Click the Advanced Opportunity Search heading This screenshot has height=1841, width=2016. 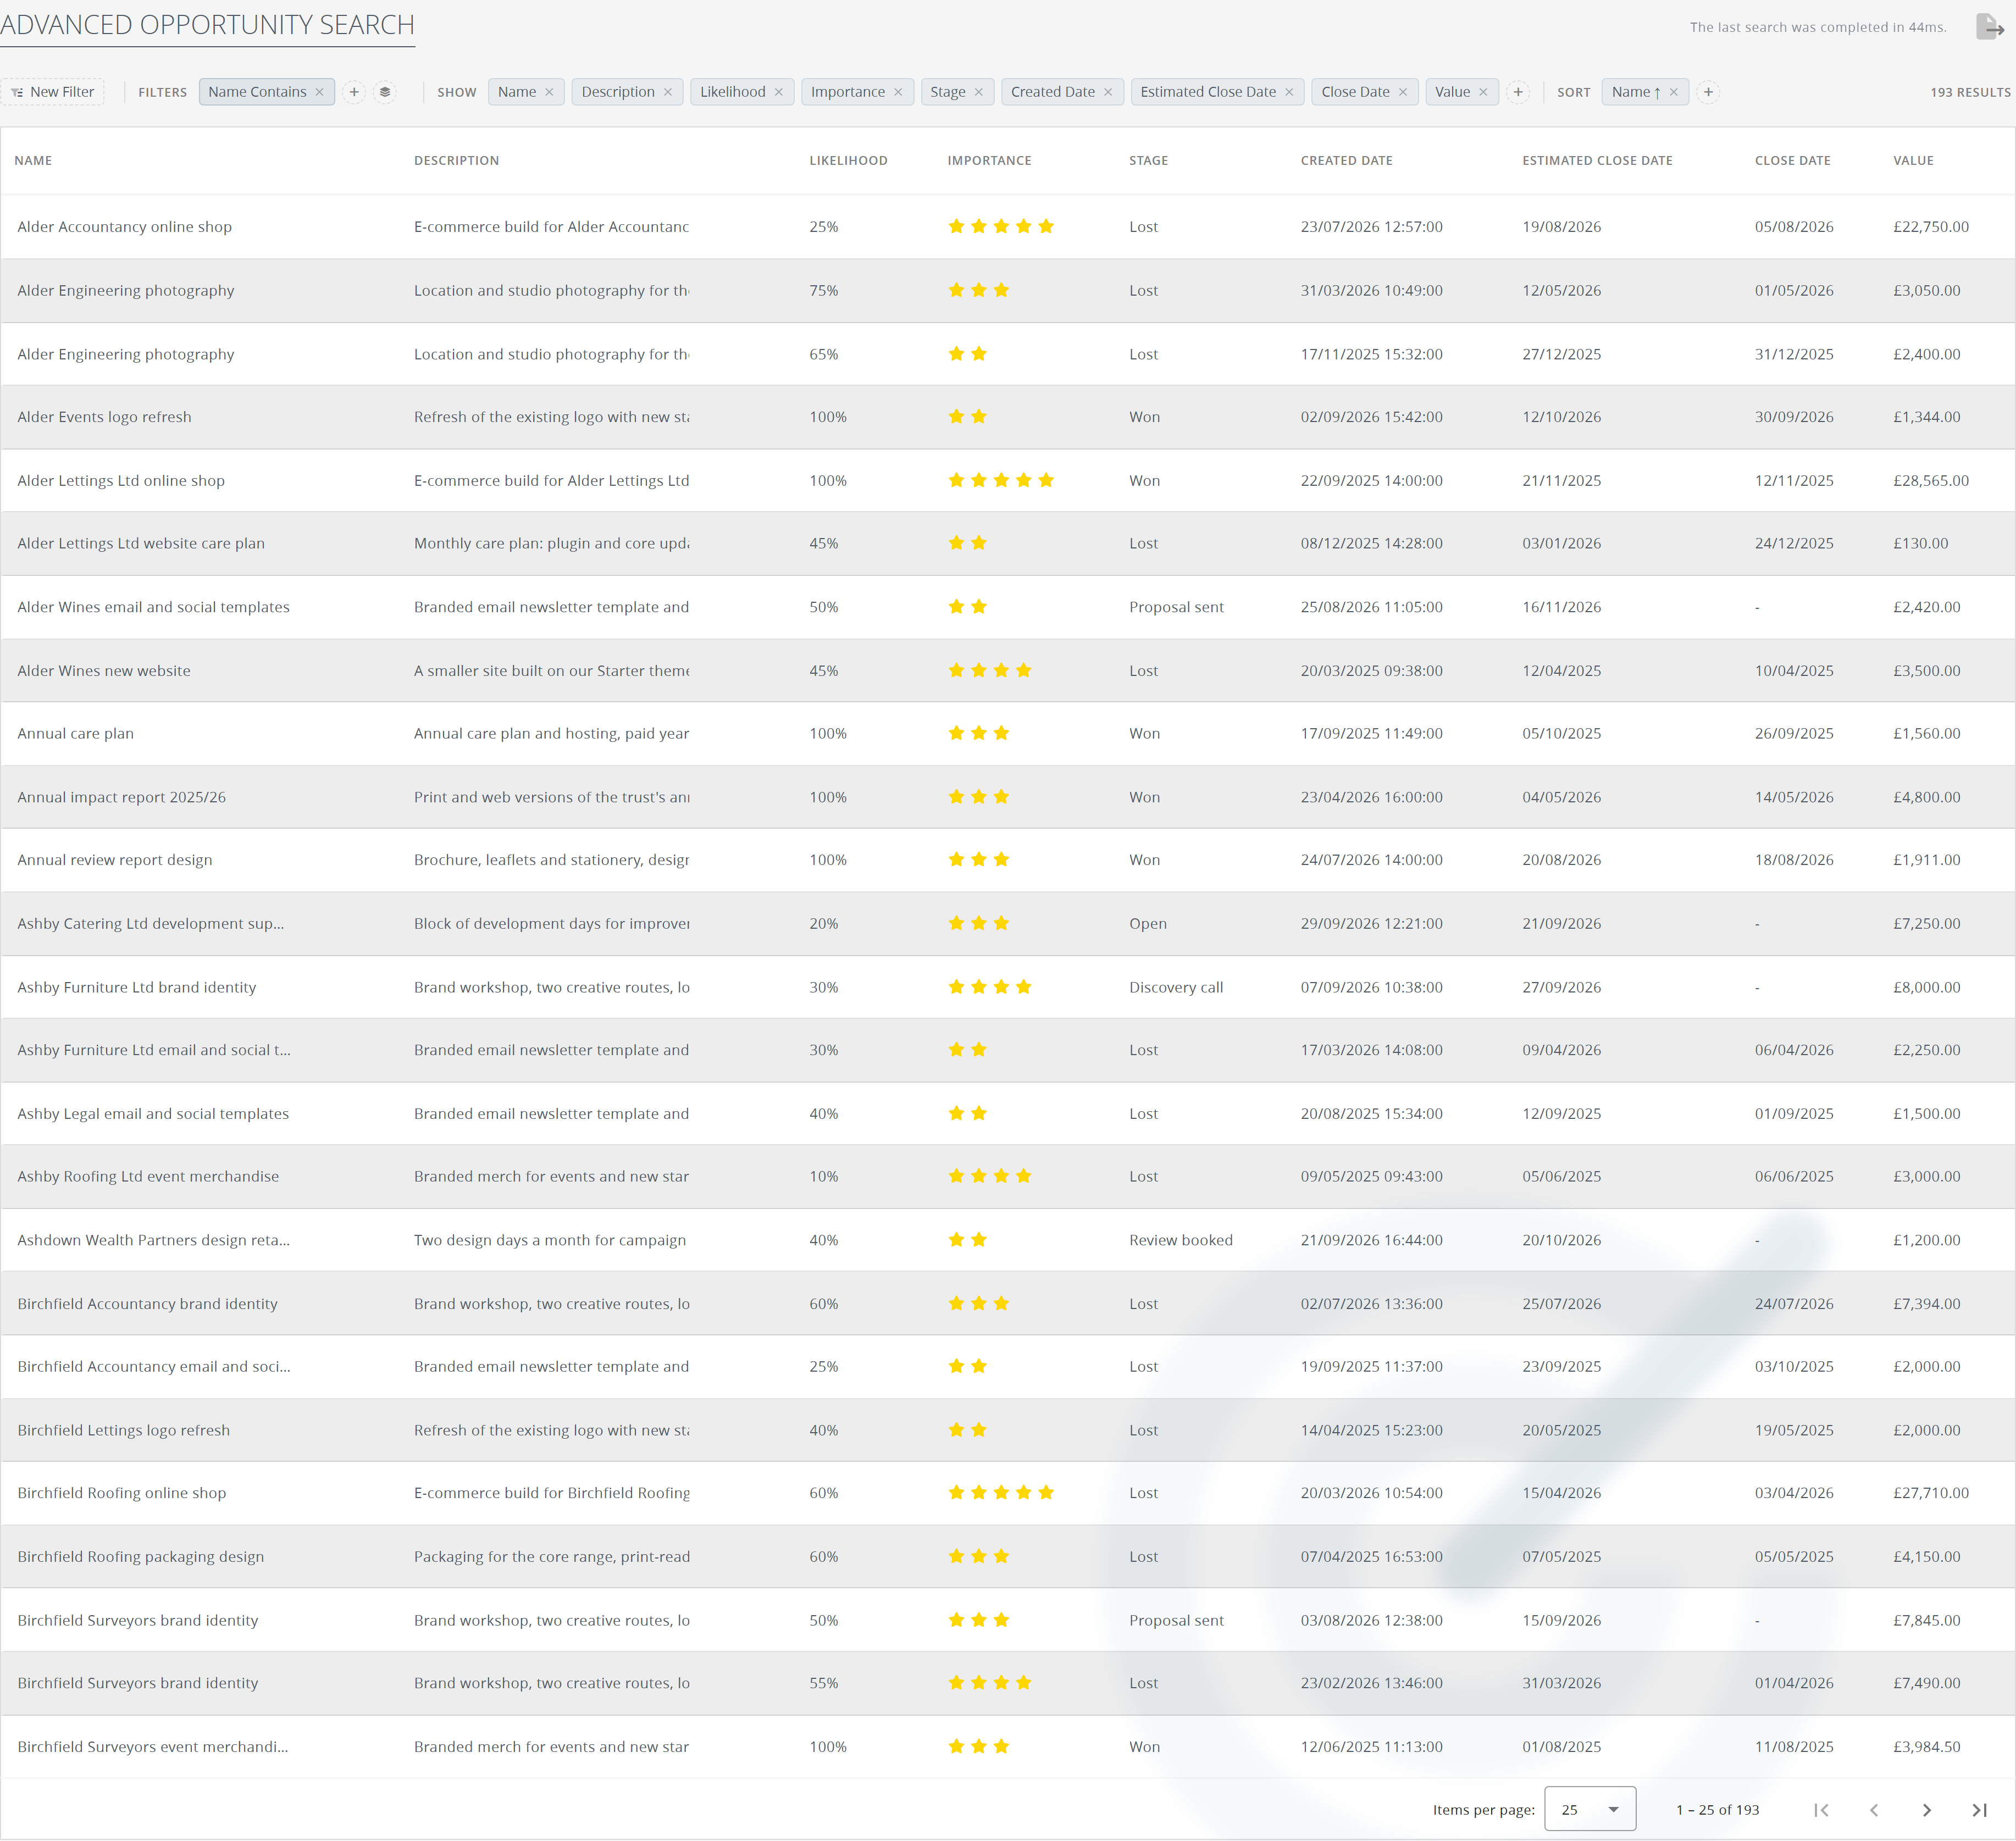tap(207, 25)
